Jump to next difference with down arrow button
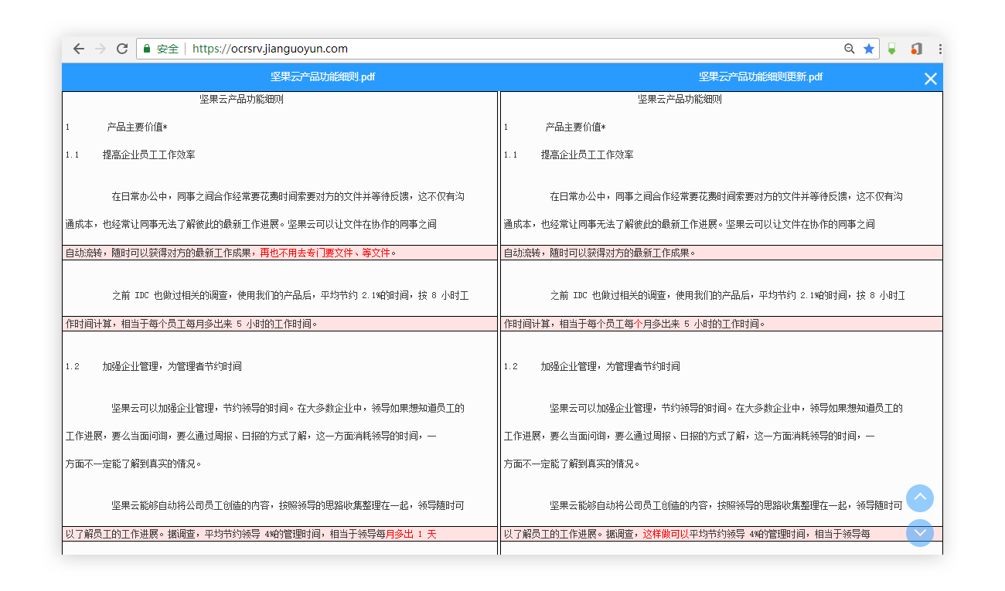This screenshot has width=1005, height=591. coord(920,533)
